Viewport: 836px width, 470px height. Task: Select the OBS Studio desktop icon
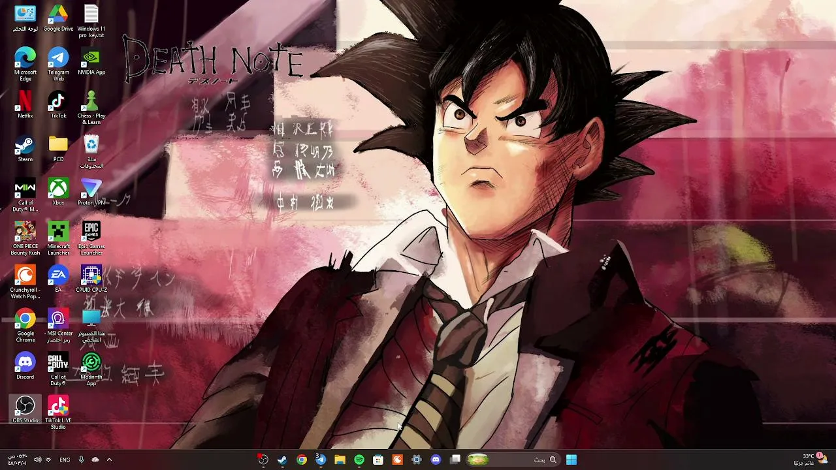[x=25, y=410]
